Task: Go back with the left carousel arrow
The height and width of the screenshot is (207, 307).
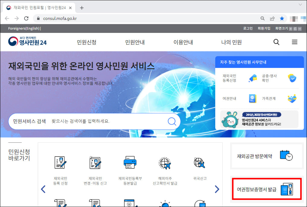Action: [x=43, y=189]
